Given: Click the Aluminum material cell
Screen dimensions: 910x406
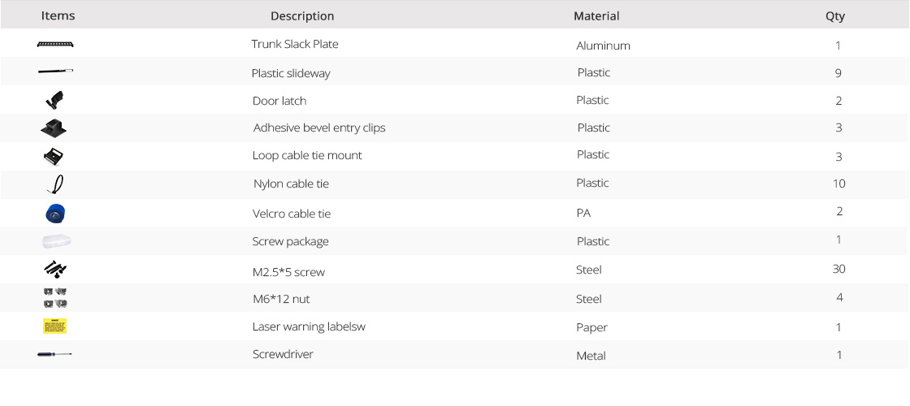Looking at the screenshot, I should click(603, 45).
